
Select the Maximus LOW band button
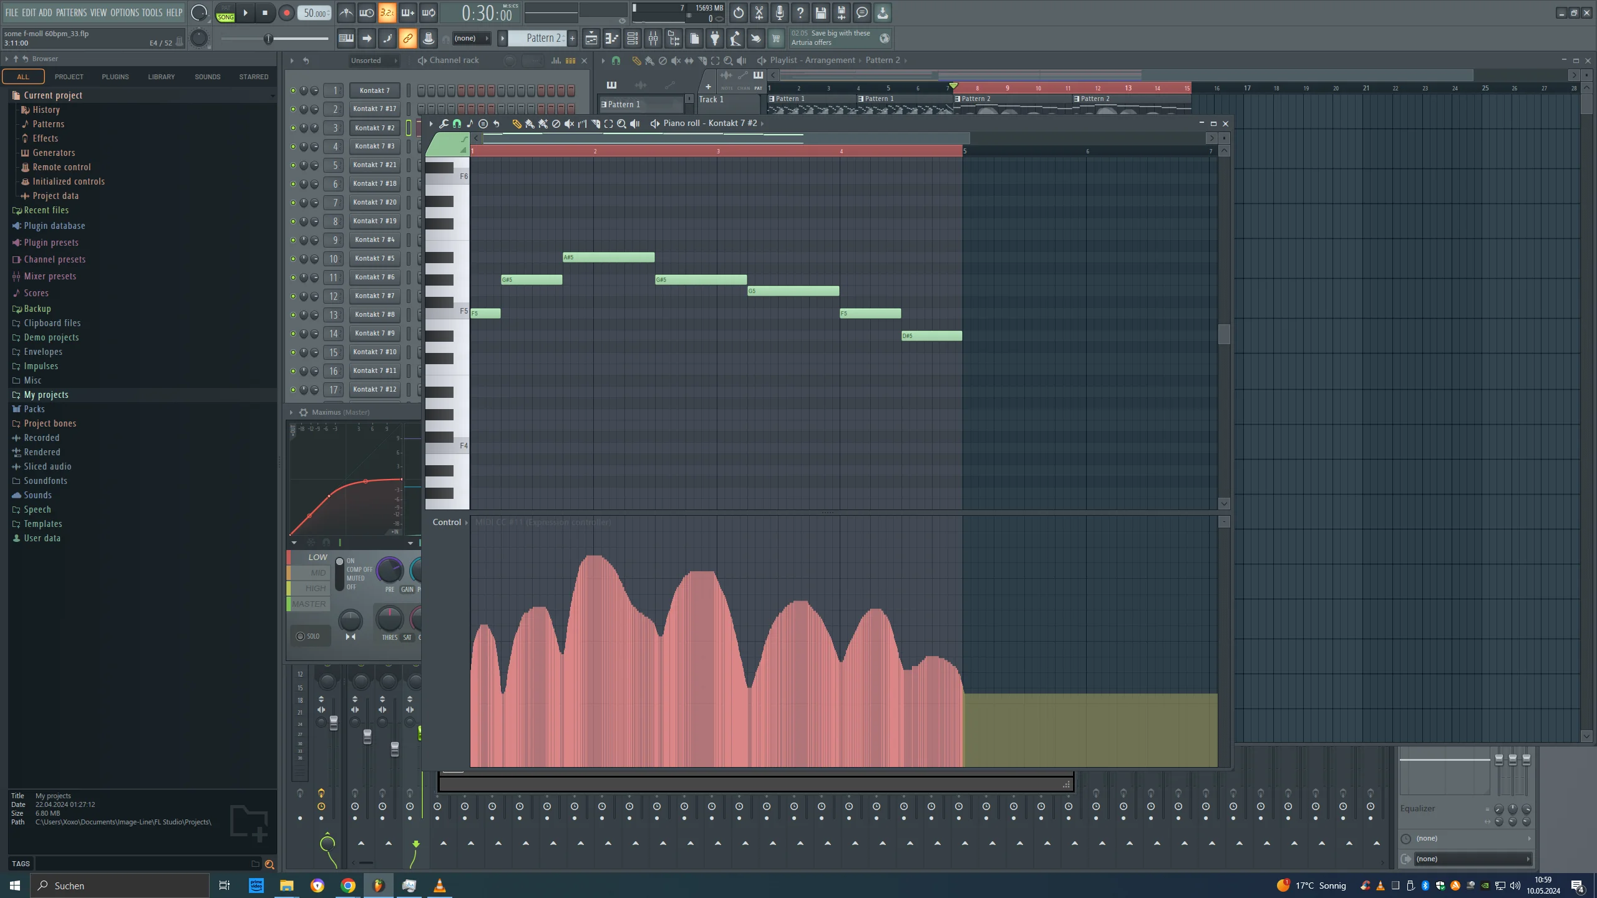coord(310,558)
